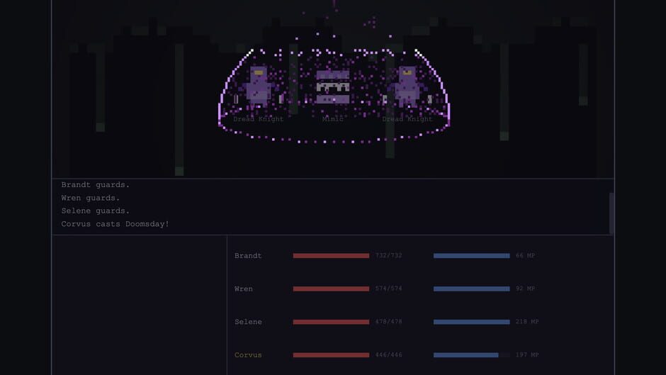
Task: Click Selene's red HP bar
Action: [x=331, y=322]
